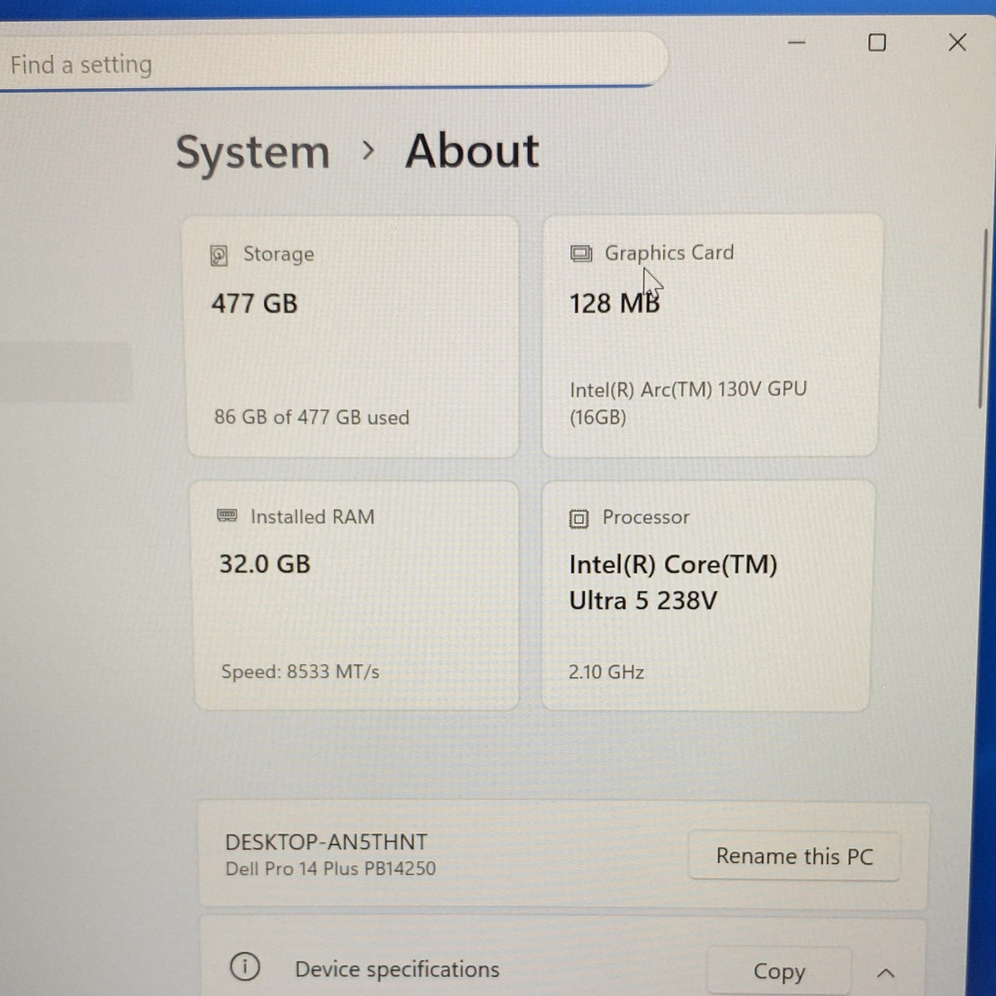Click the Device specifications label
Image resolution: width=996 pixels, height=996 pixels.
click(397, 969)
